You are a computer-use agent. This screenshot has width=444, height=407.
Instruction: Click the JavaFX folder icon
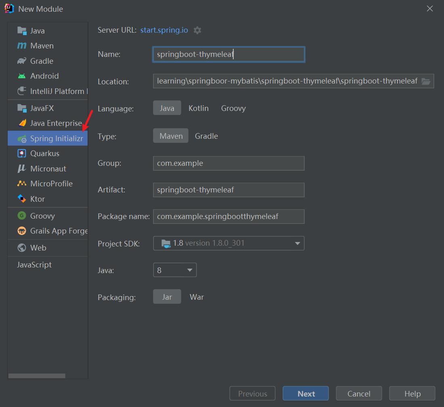point(22,108)
